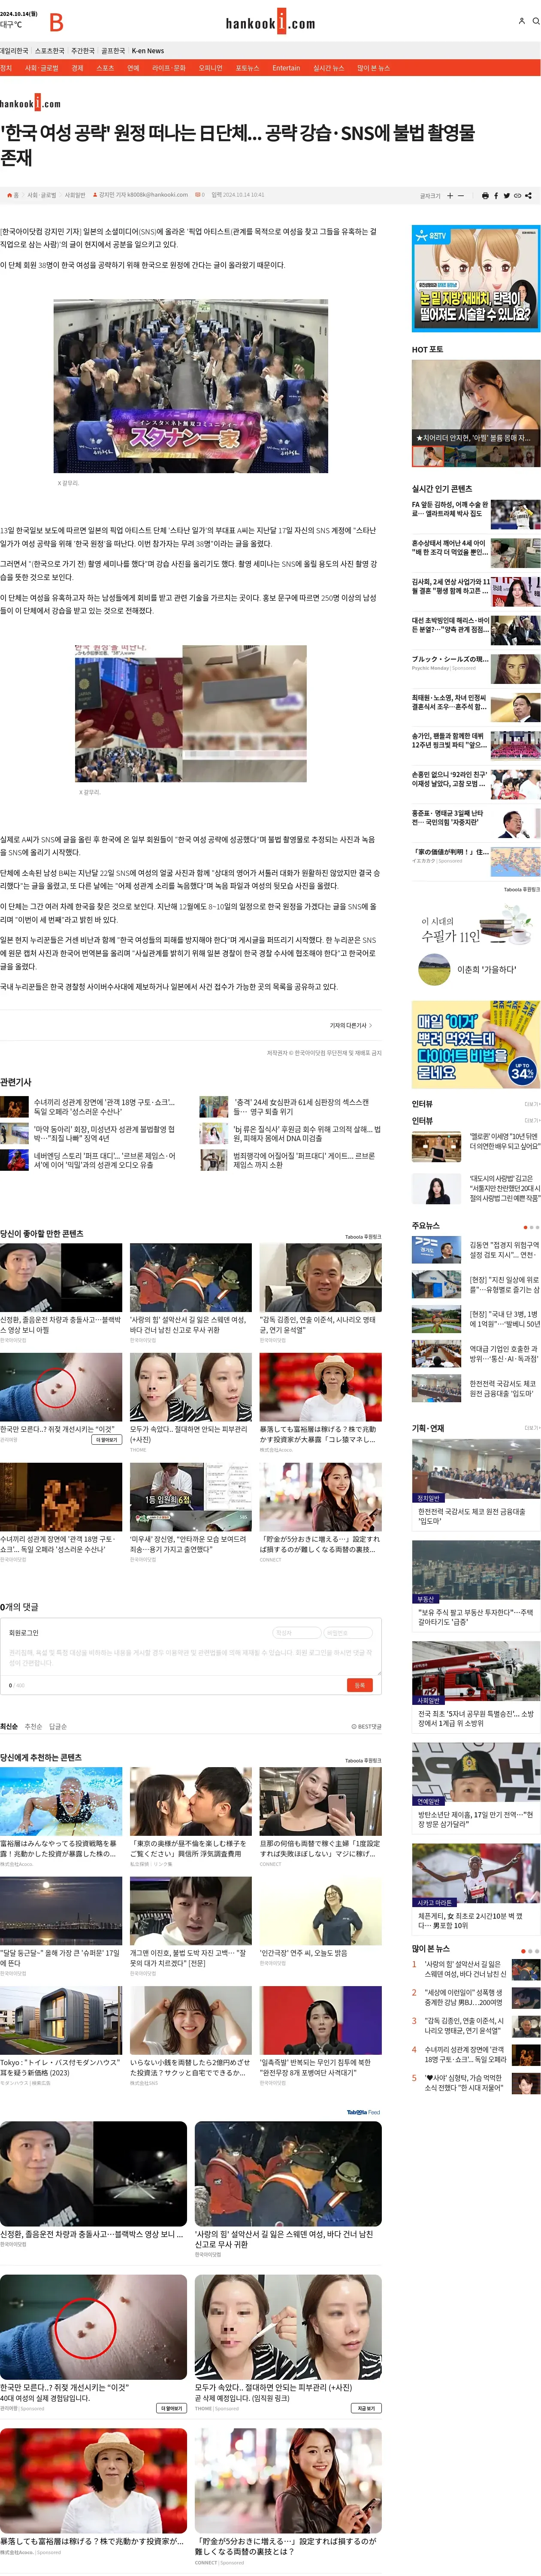Open 이 시대의 수필가 11인 banner
This screenshot has height=2576, width=541.
(x=476, y=946)
